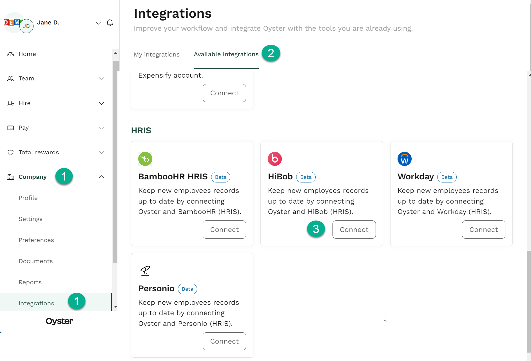Switch to My integrations tab
Image resolution: width=531 pixels, height=361 pixels.
[157, 55]
